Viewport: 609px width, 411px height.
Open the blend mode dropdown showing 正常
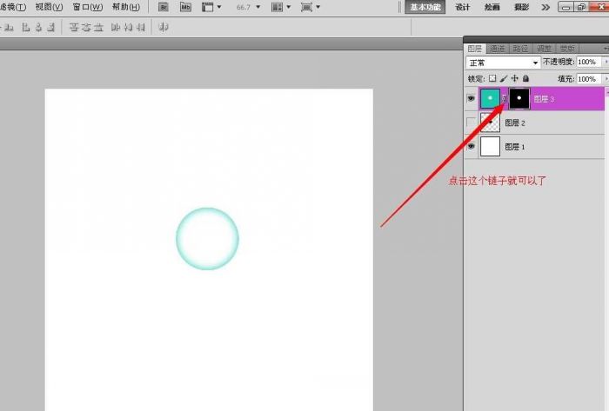pyautogui.click(x=503, y=63)
